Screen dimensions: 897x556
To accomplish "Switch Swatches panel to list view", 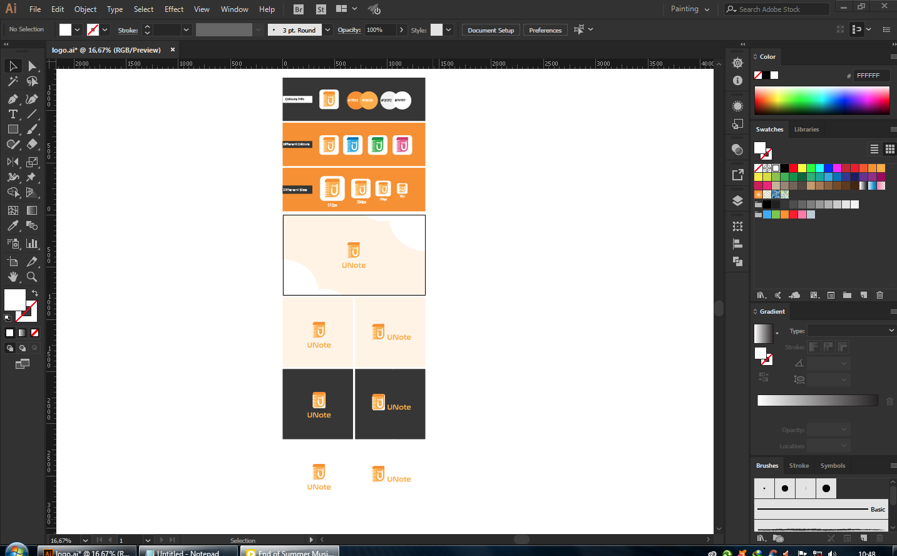I will pyautogui.click(x=874, y=149).
